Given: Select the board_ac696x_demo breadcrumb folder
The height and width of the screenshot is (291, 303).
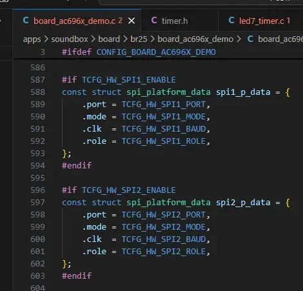Looking at the screenshot, I should point(195,39).
